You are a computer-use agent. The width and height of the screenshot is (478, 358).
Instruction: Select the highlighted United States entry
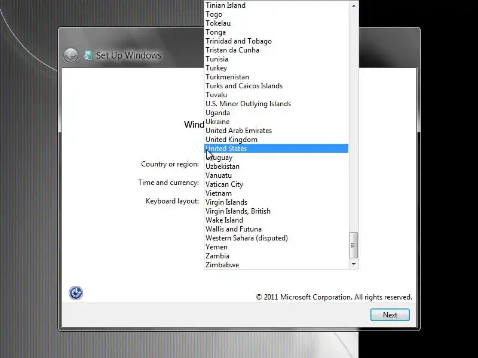coord(276,149)
